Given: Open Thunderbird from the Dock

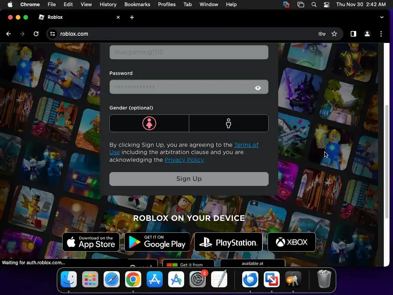Looking at the screenshot, I should 250,279.
